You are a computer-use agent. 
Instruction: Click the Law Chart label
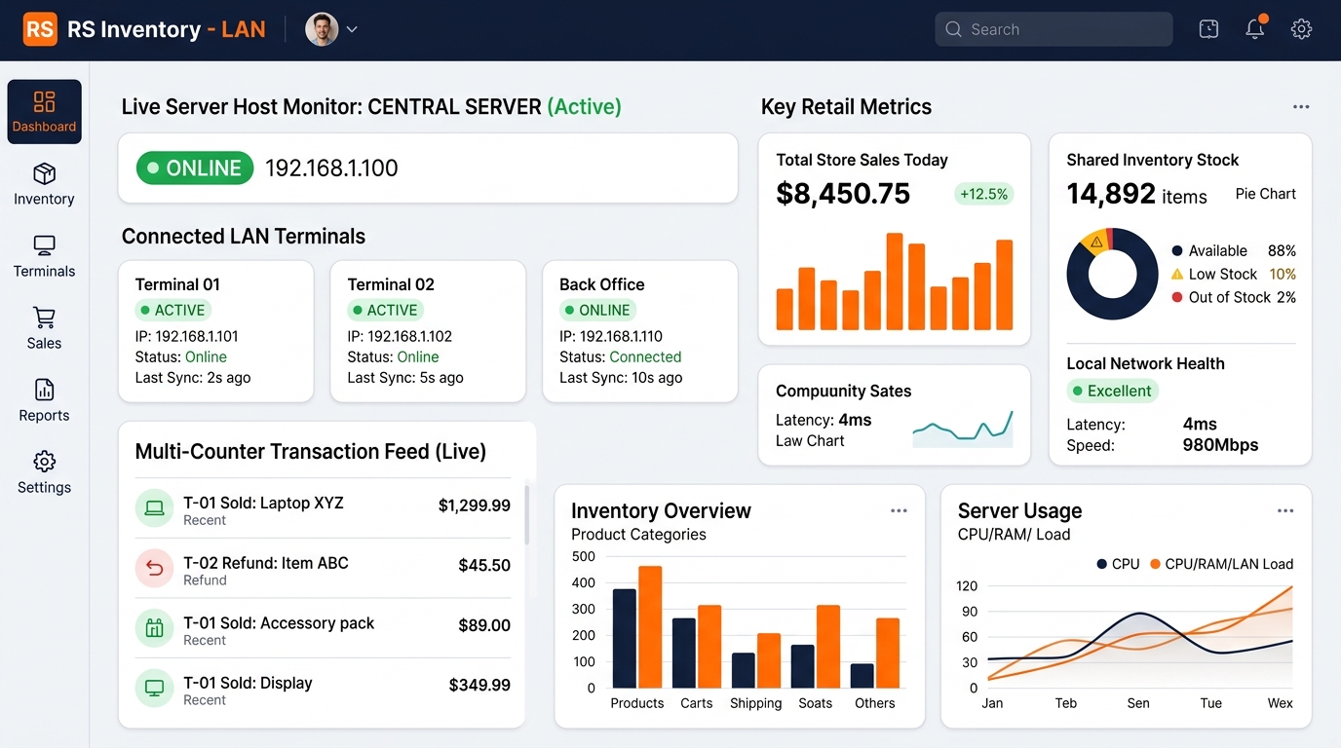[810, 441]
